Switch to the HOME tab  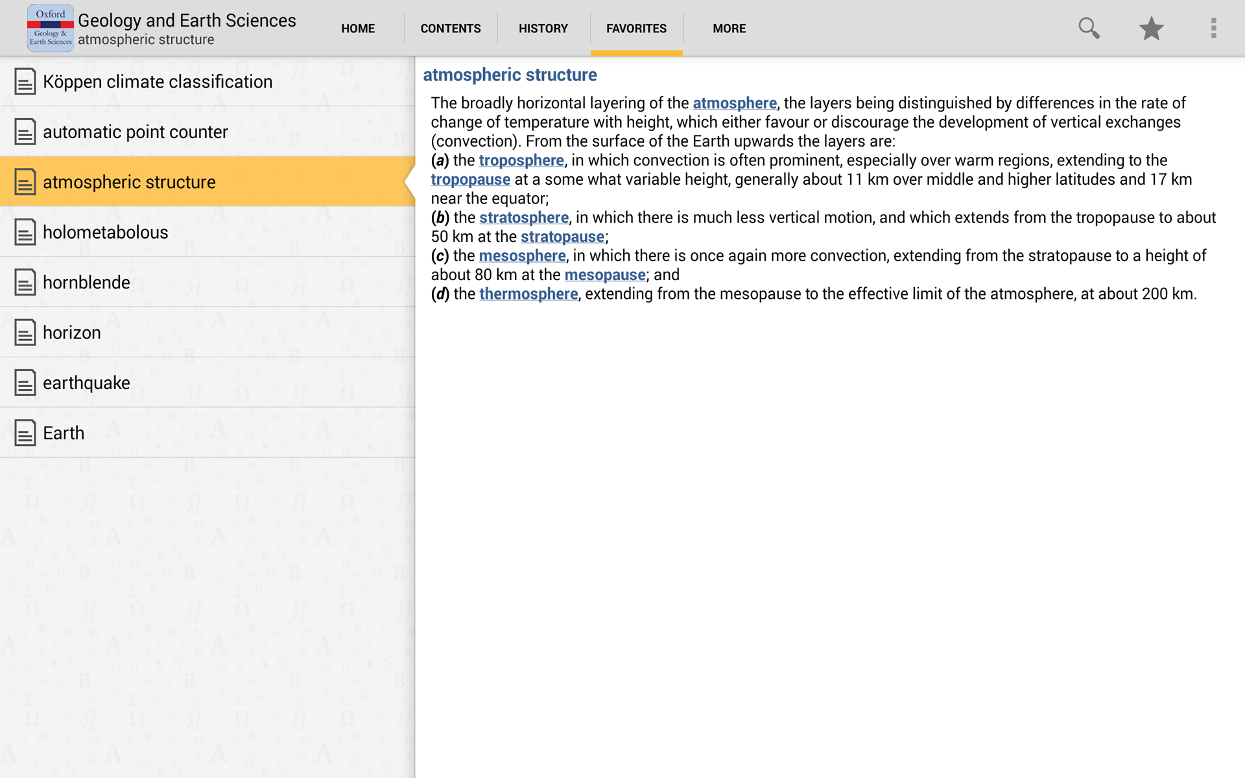(358, 29)
